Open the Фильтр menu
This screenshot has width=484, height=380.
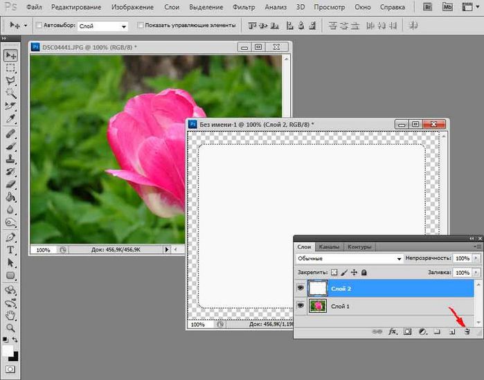pos(244,7)
